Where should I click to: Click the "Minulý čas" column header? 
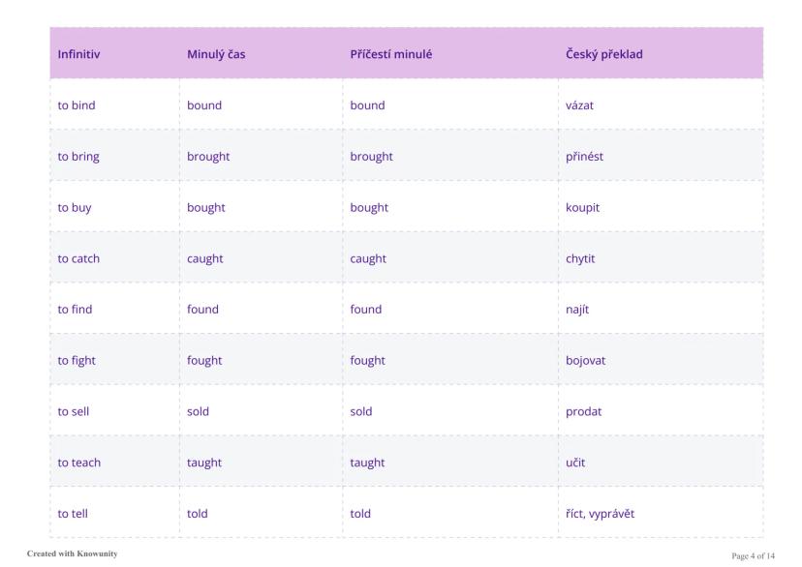[x=216, y=54]
